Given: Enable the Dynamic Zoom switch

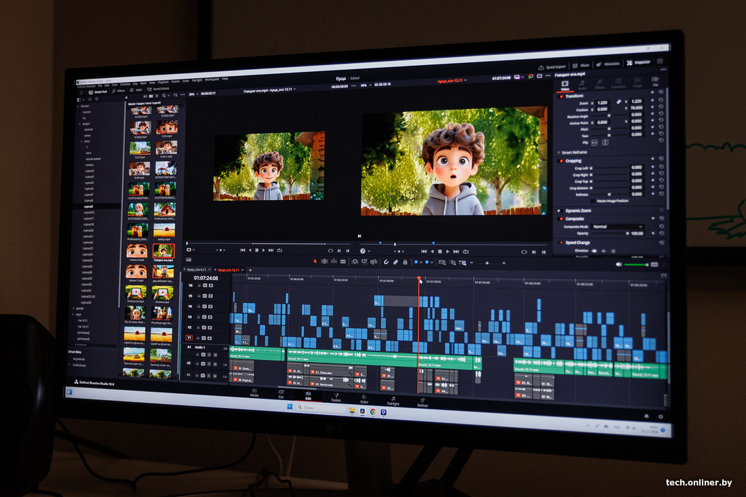Looking at the screenshot, I should 559,210.
